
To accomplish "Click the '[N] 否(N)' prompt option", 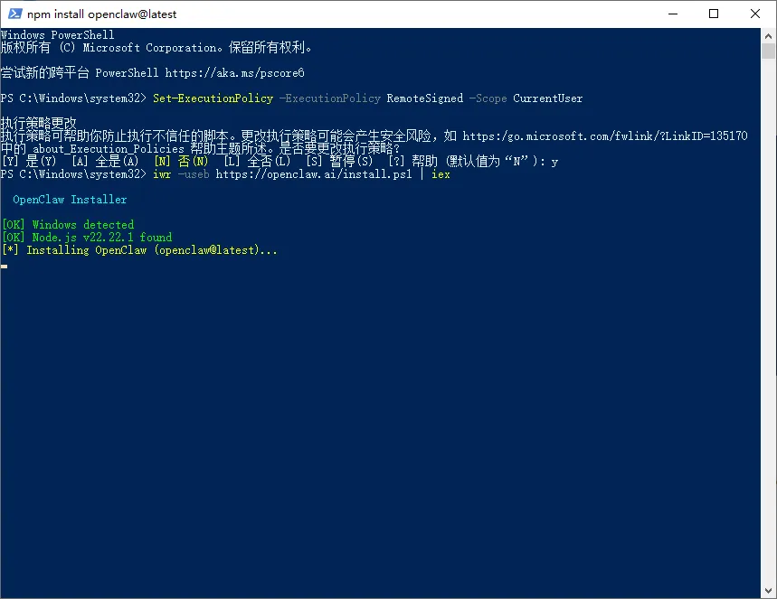I will click(x=181, y=161).
